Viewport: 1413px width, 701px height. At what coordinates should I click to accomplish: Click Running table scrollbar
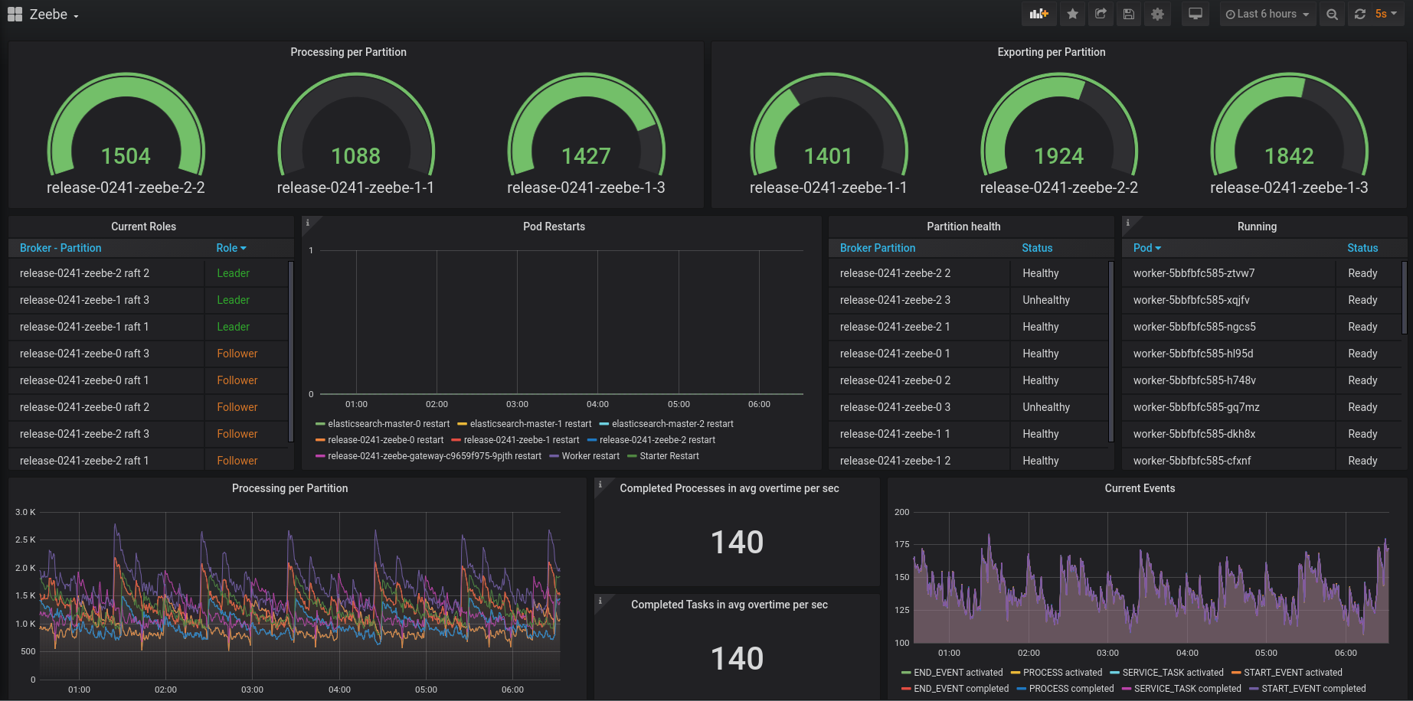pyautogui.click(x=1404, y=298)
